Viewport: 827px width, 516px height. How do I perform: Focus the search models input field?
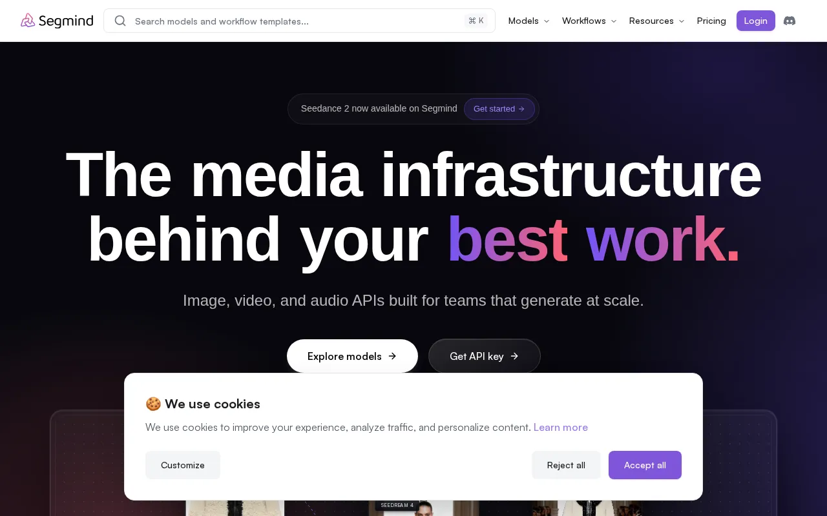tap(299, 21)
